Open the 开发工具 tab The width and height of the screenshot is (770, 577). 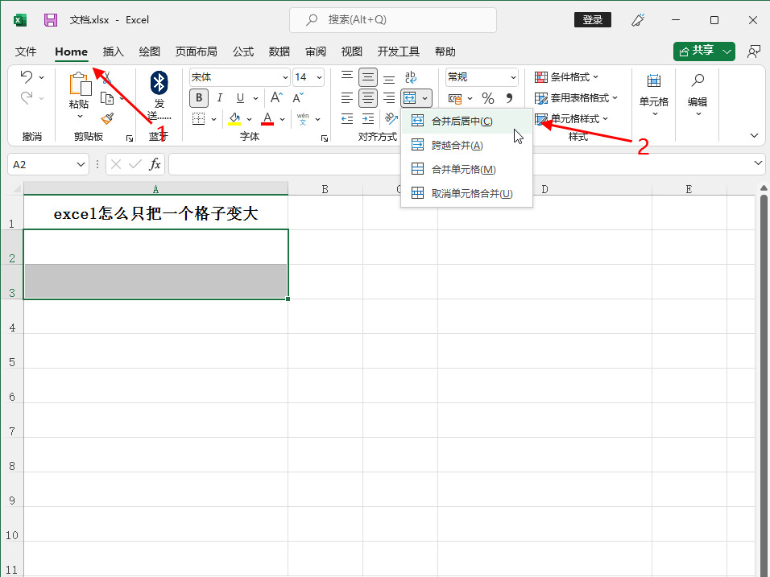coord(398,52)
